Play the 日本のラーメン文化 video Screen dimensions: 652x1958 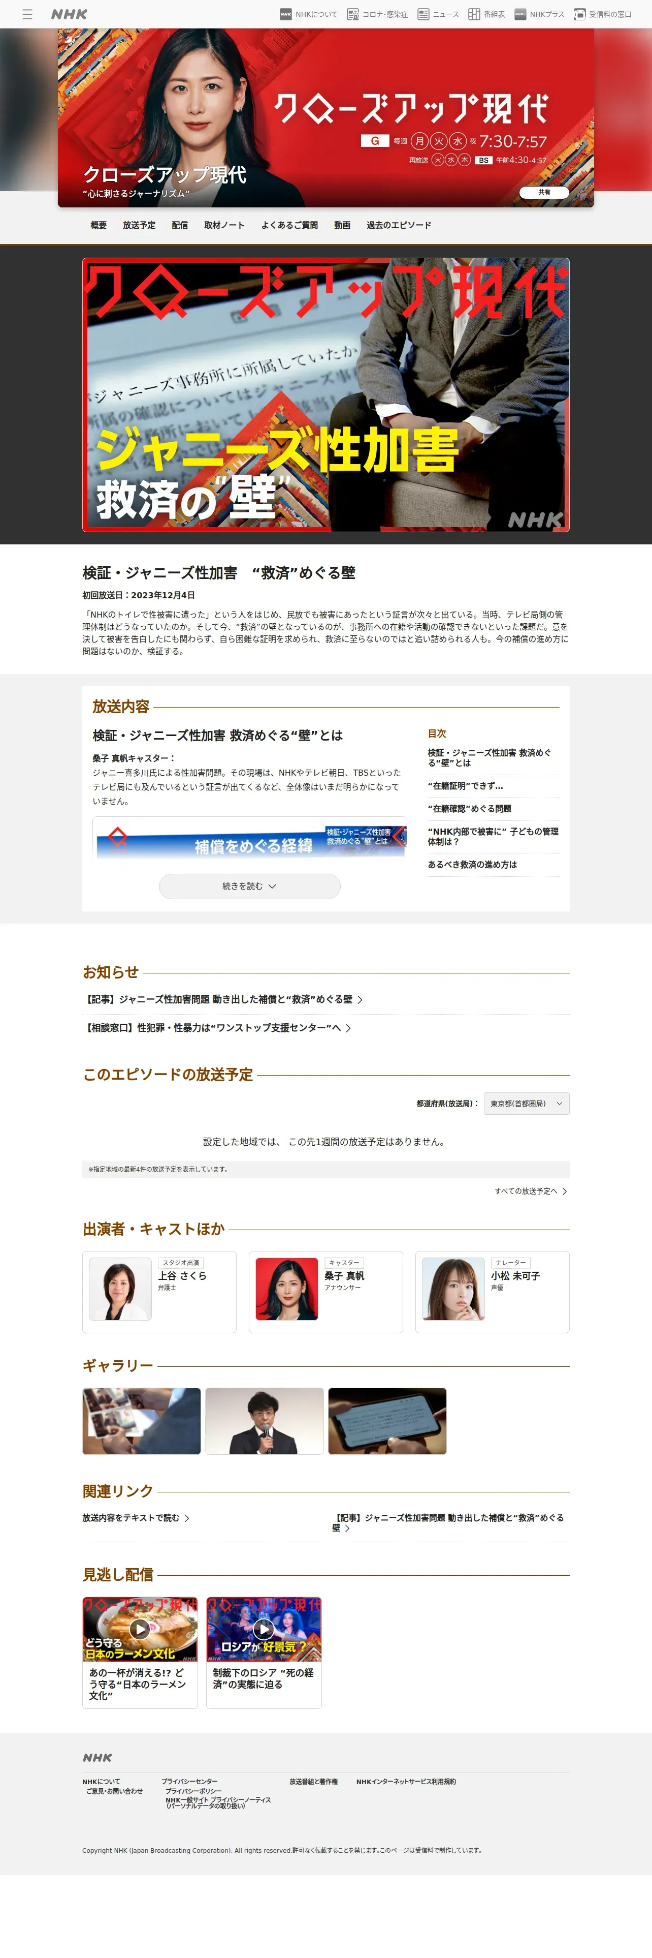(x=140, y=1629)
